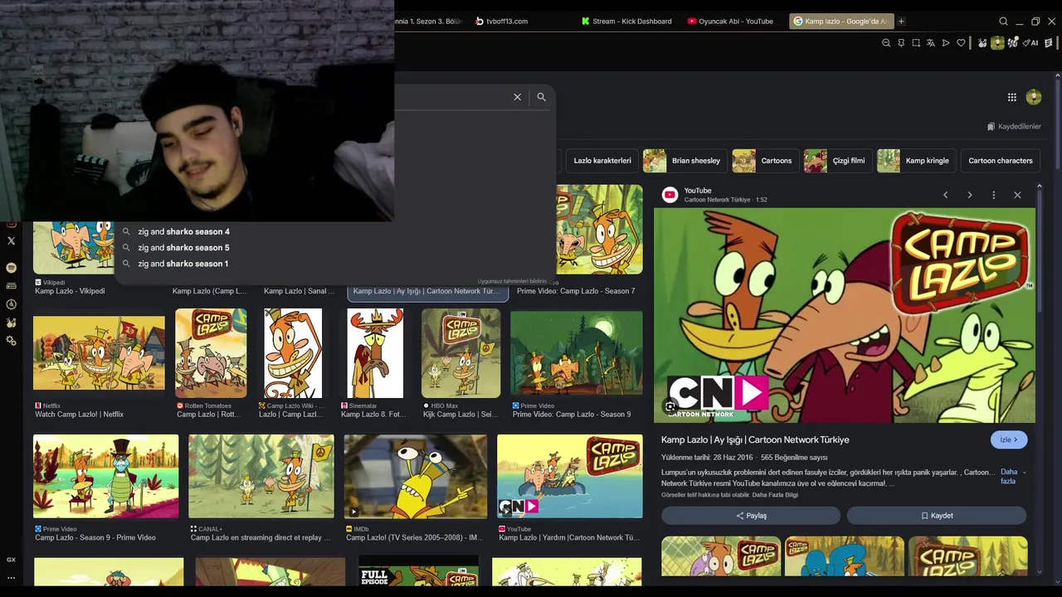This screenshot has height=597, width=1062.
Task: Open YouTube Kamp Lazlo Yardım image
Action: pos(569,476)
